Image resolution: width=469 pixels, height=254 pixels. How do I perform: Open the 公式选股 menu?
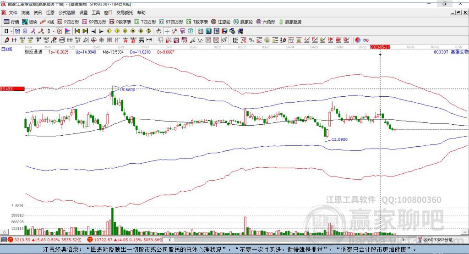coord(67,12)
